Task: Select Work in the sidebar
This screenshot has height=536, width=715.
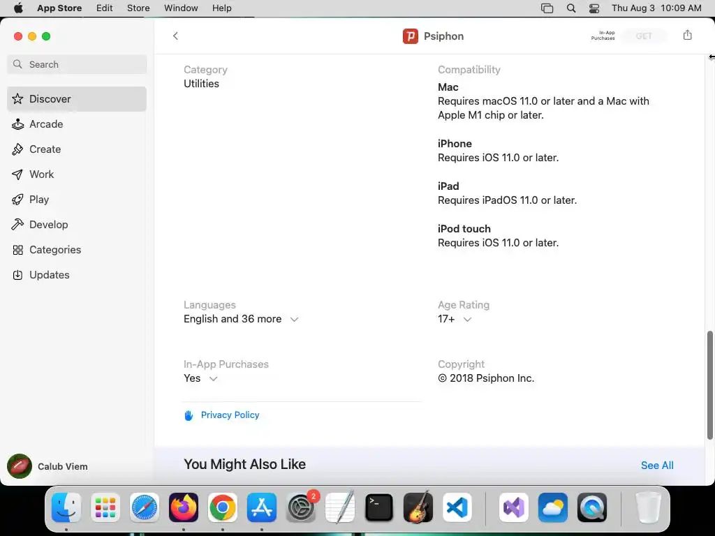Action: coord(77,174)
